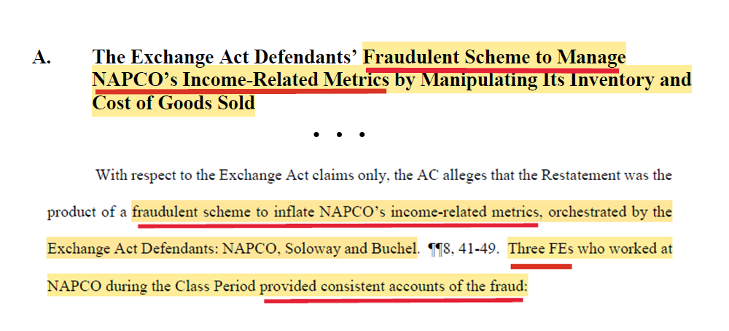The image size is (729, 331).
Task: Click "provided consistent accounts of the fraud"
Action: 394,287
